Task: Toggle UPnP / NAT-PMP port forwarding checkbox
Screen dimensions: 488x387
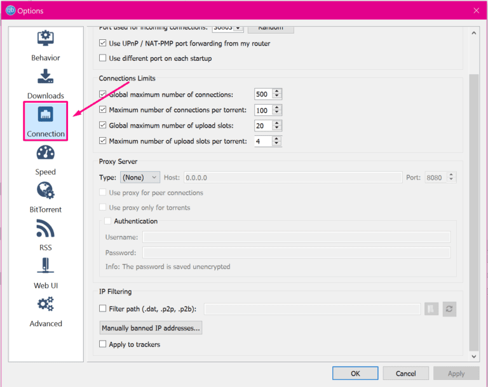Action: 102,43
